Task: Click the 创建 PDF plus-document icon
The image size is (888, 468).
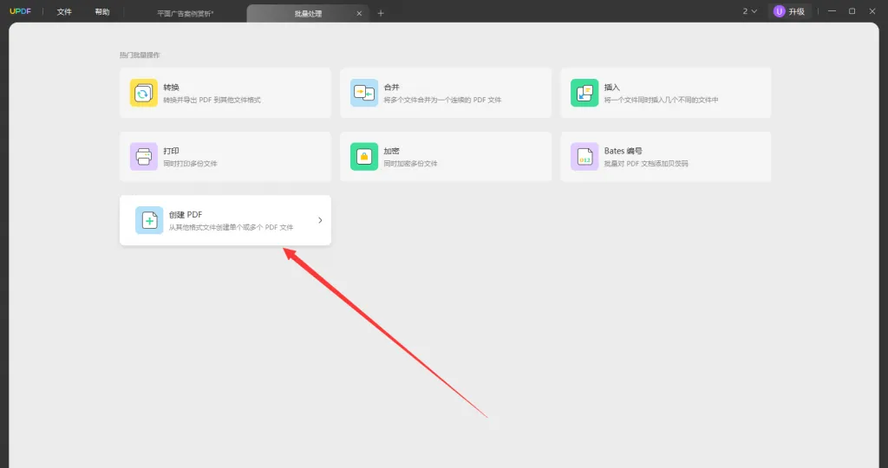Action: point(149,220)
